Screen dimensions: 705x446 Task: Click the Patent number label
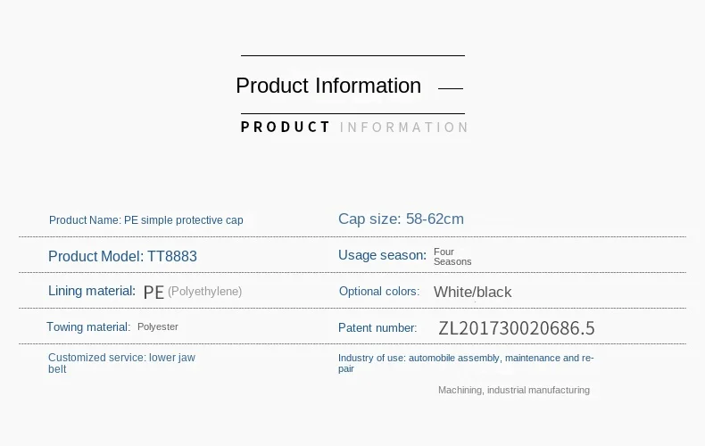tap(377, 328)
